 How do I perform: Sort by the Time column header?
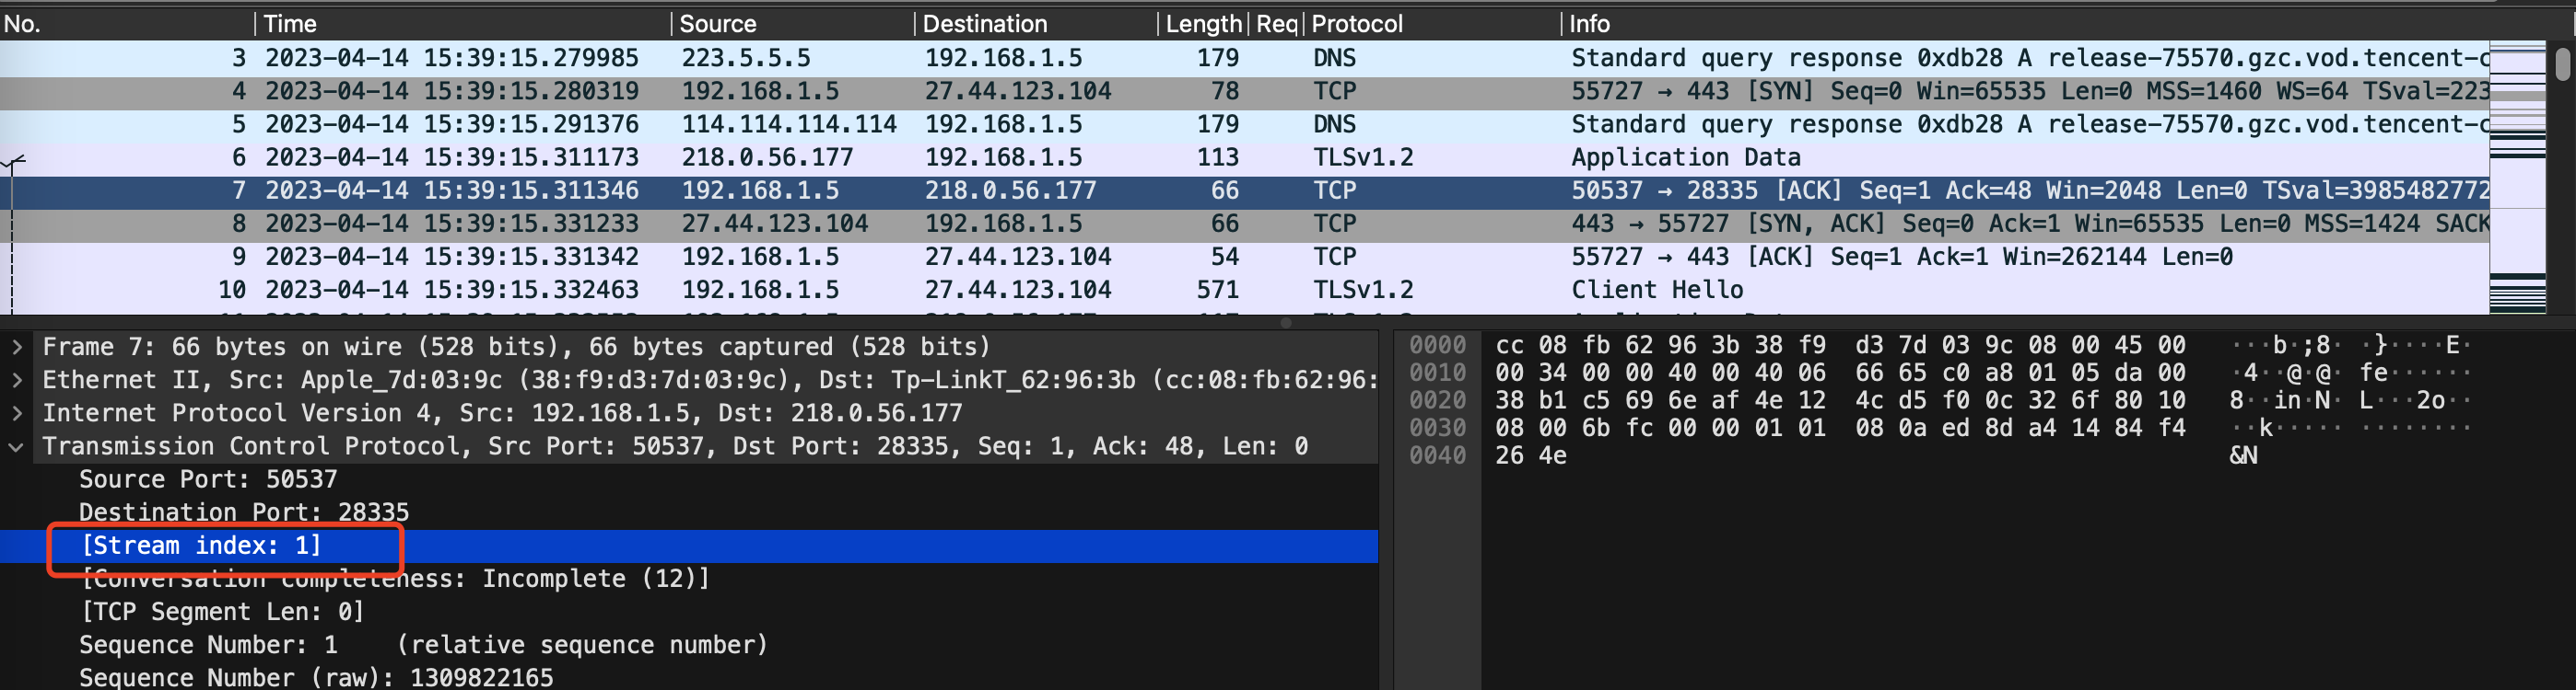pyautogui.click(x=462, y=23)
